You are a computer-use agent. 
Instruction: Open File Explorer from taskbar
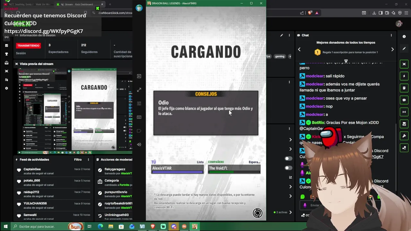(x=111, y=227)
